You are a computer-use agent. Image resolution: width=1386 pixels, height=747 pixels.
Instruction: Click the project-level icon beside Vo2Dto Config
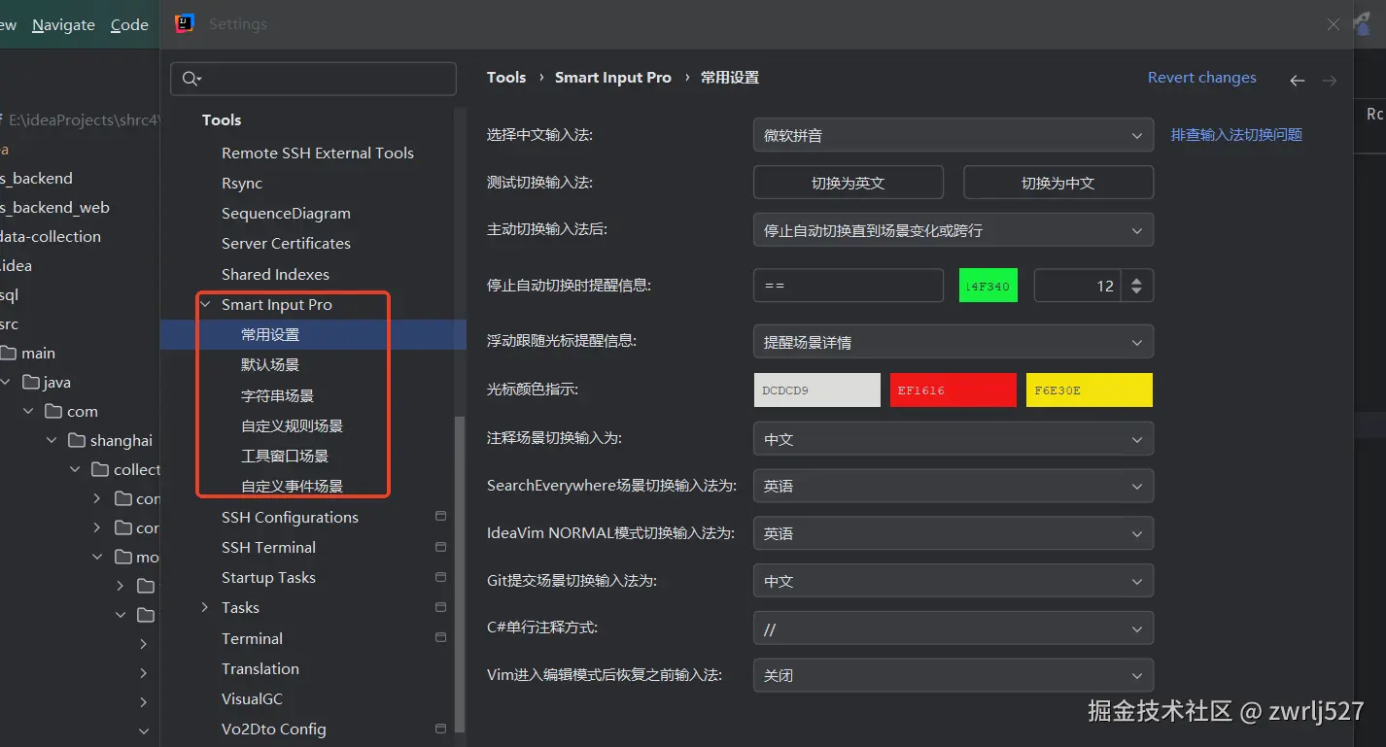440,729
